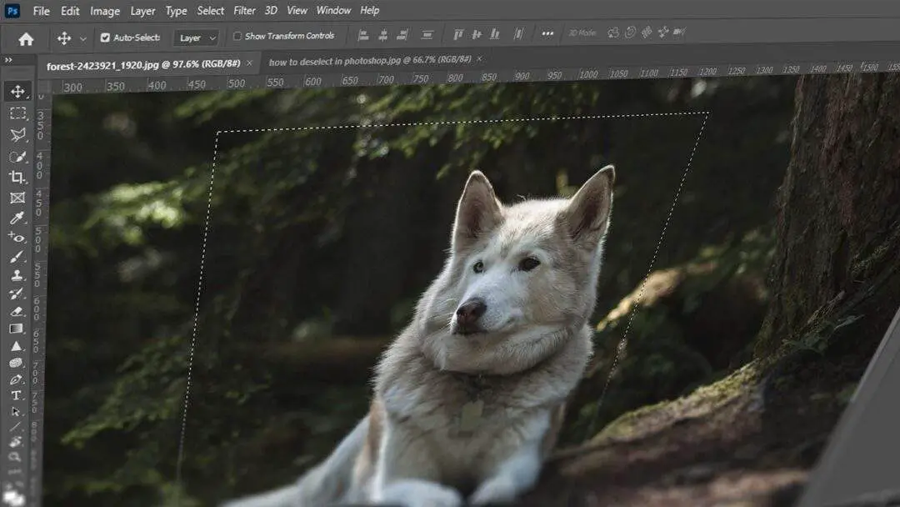The image size is (900, 507).
Task: Pick the Eraser tool
Action: point(17,311)
